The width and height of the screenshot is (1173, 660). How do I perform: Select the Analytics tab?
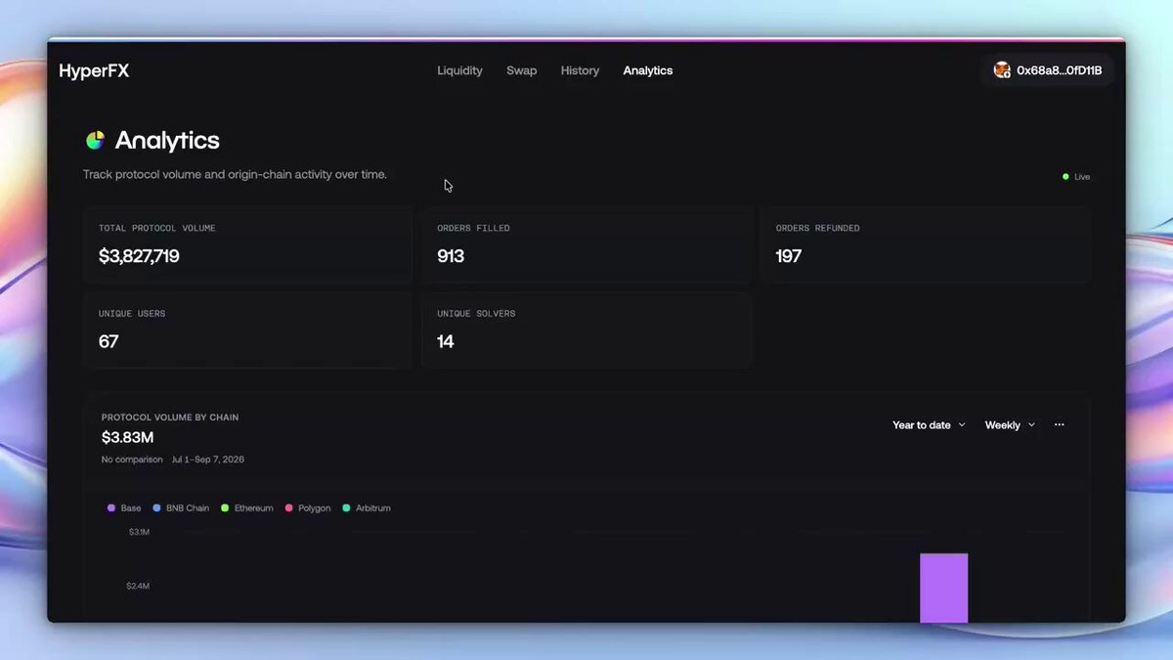(648, 70)
